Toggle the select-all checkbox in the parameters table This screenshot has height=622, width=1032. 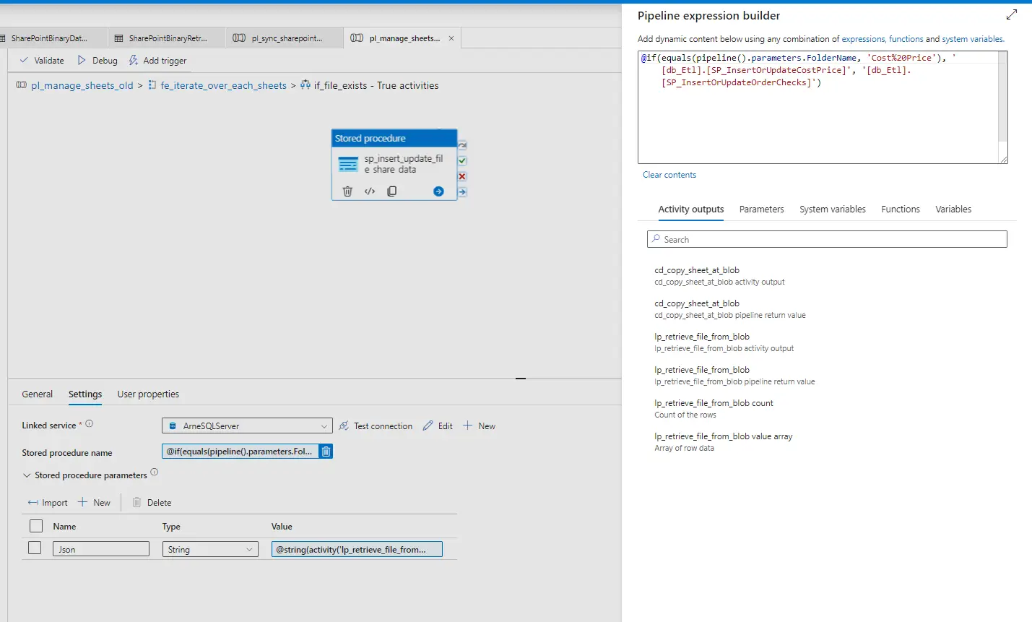[x=35, y=526]
